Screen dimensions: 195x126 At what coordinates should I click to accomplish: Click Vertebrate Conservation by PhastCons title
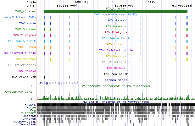click(x=115, y=86)
